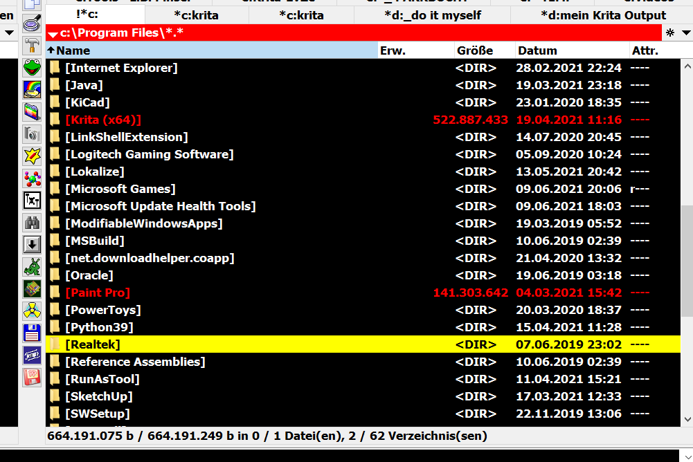
Task: Open the colored molecule nodes icon
Action: pyautogui.click(x=32, y=178)
